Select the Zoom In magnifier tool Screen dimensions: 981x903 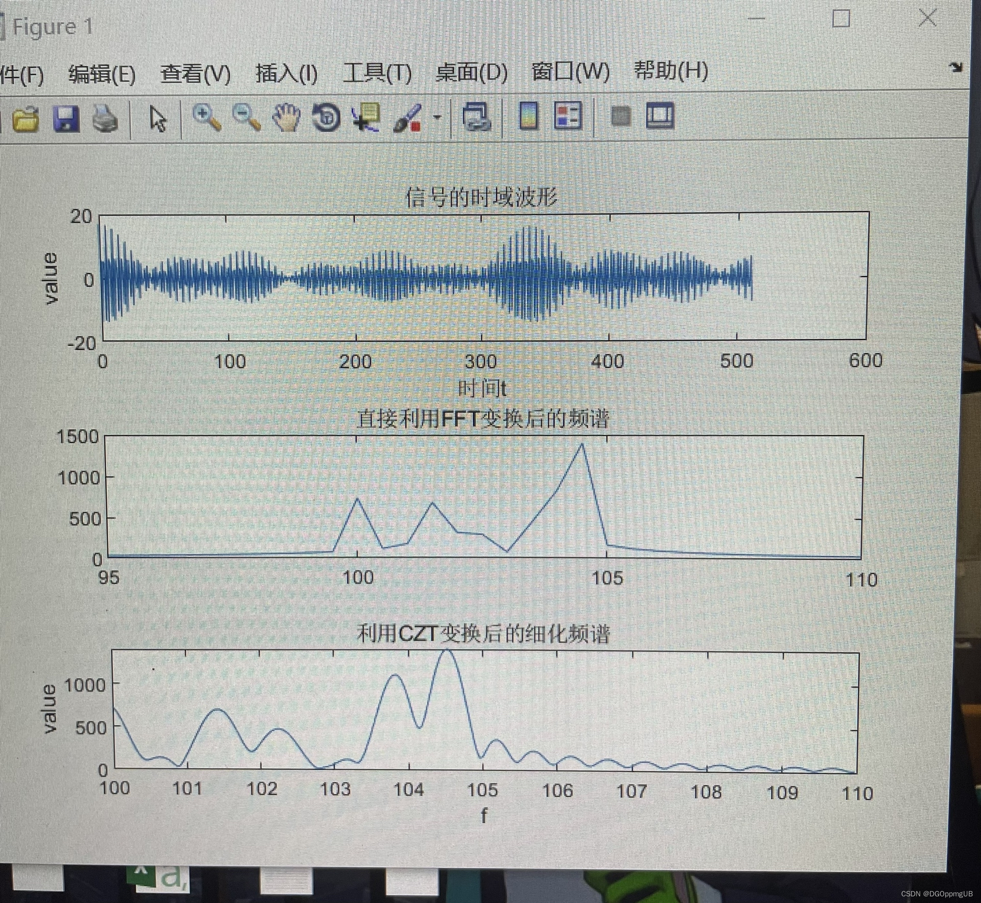pos(206,117)
